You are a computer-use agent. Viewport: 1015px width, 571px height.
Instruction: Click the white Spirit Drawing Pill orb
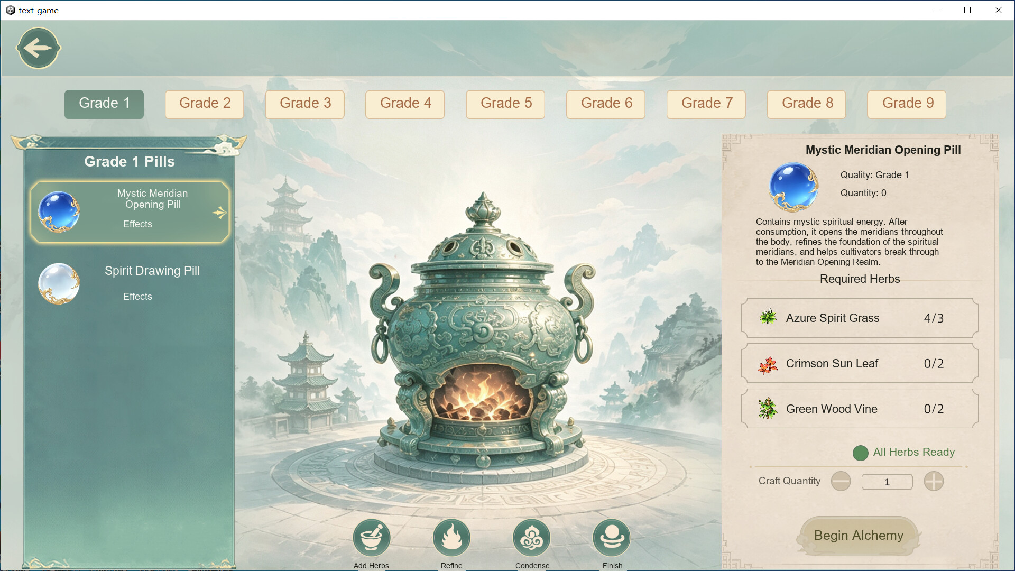59,283
